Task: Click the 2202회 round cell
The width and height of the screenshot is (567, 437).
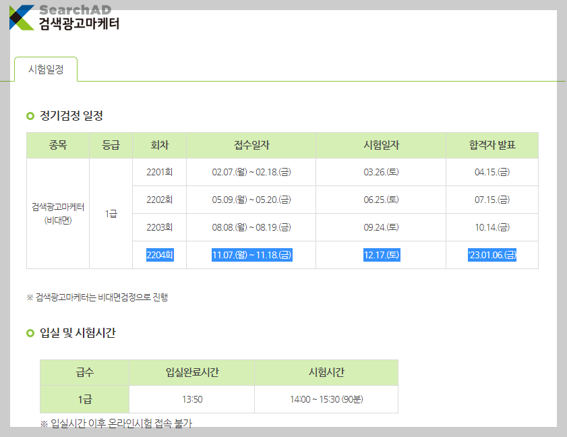Action: click(160, 200)
